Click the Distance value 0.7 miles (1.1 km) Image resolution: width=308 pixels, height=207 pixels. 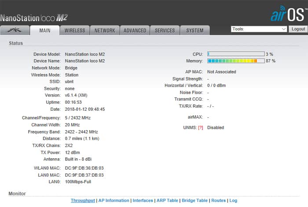(x=82, y=138)
